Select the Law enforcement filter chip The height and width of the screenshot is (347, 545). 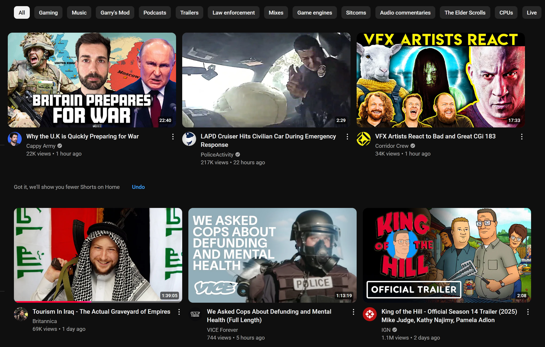coord(234,13)
